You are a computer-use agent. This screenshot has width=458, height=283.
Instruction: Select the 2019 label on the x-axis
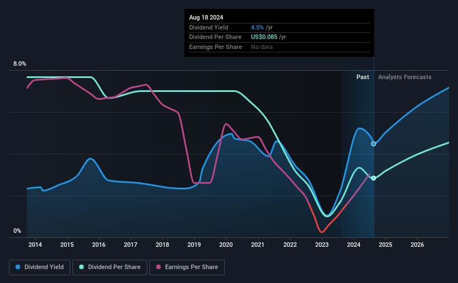click(x=194, y=245)
